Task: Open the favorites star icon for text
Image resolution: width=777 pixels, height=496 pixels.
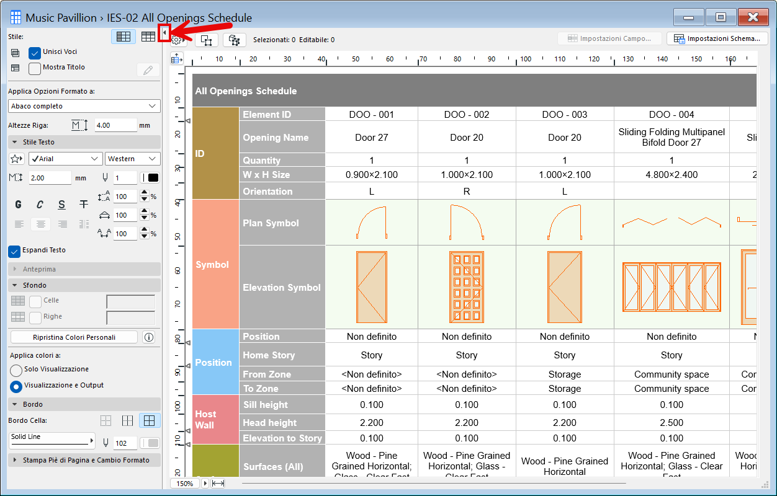Action: 17,159
